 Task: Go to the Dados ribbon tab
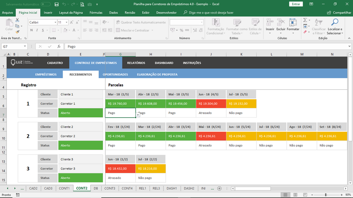(x=114, y=13)
